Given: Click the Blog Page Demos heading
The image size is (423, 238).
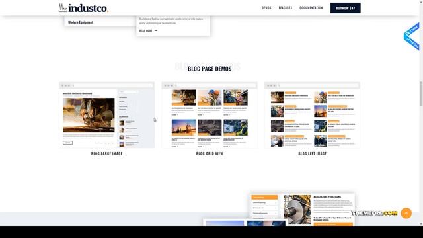Looking at the screenshot, I should point(210,69).
